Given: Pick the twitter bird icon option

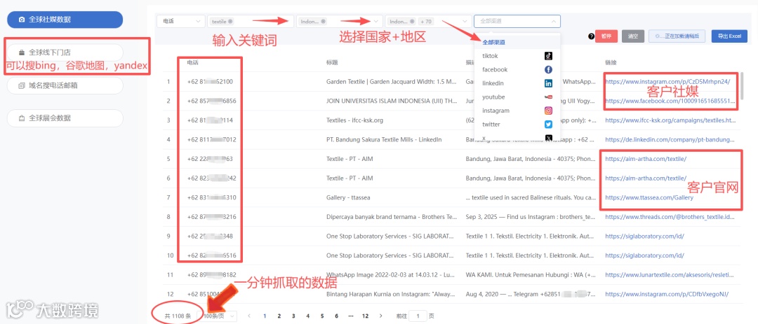Looking at the screenshot, I should pyautogui.click(x=548, y=125).
